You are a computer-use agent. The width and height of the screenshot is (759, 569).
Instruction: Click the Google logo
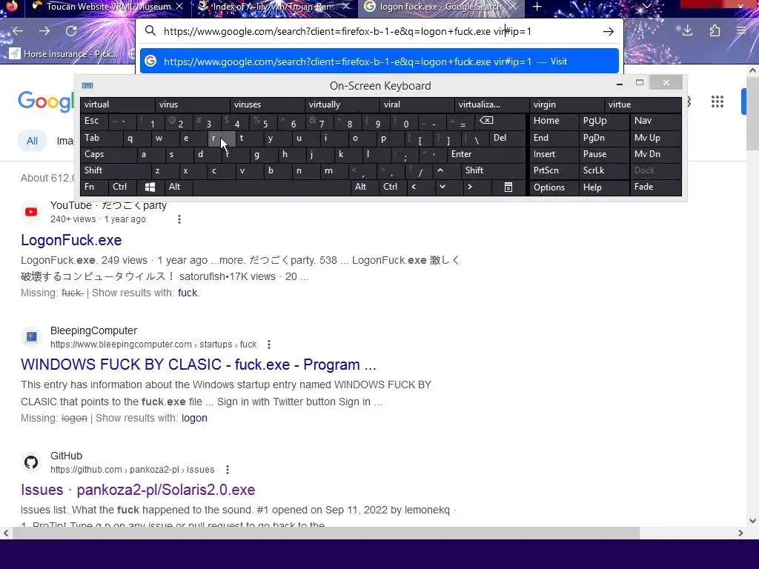(45, 101)
